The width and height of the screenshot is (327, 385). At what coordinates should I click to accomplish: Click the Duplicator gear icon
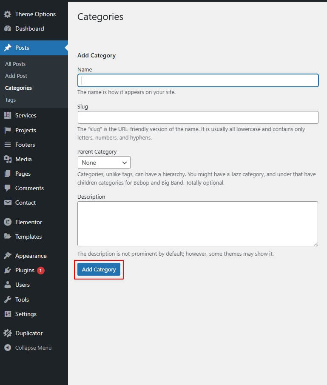(8, 333)
